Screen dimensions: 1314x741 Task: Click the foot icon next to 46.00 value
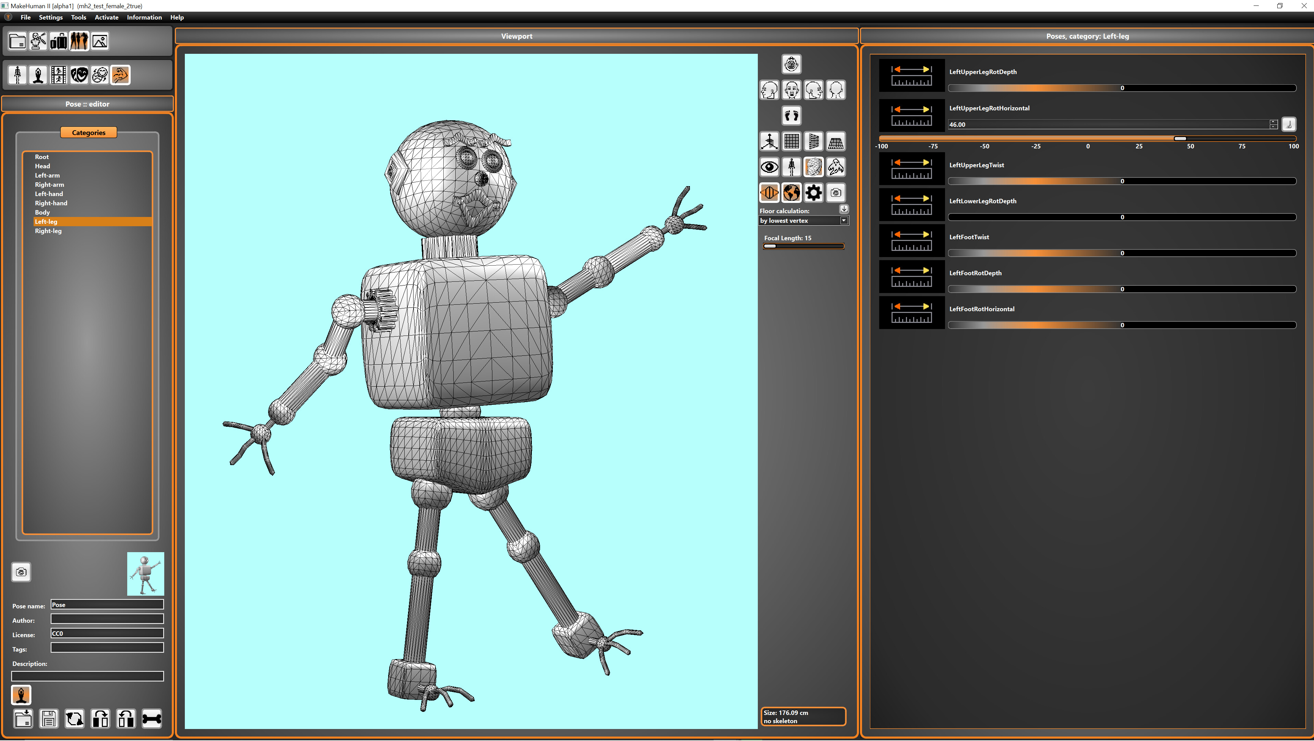(1289, 124)
